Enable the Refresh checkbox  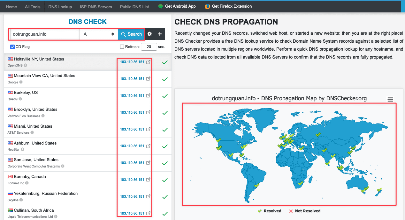pos(122,47)
